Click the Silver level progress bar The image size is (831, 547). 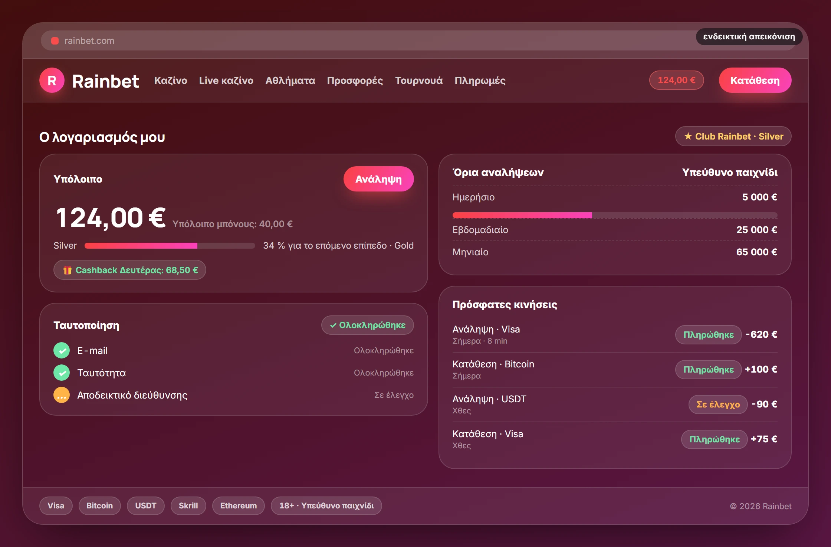[x=170, y=246]
